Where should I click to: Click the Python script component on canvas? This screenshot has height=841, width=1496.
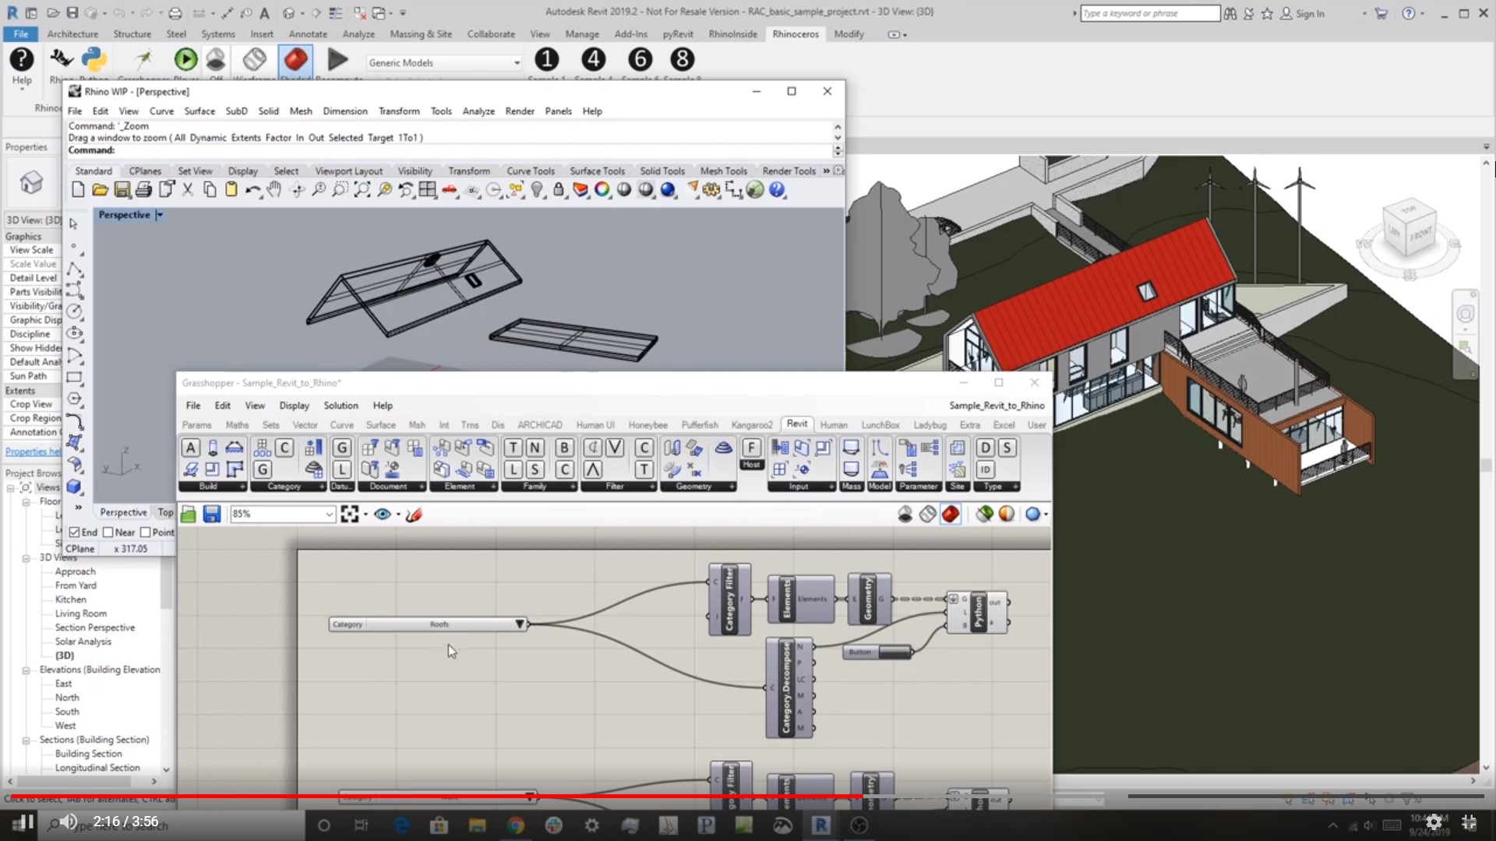[x=978, y=611]
